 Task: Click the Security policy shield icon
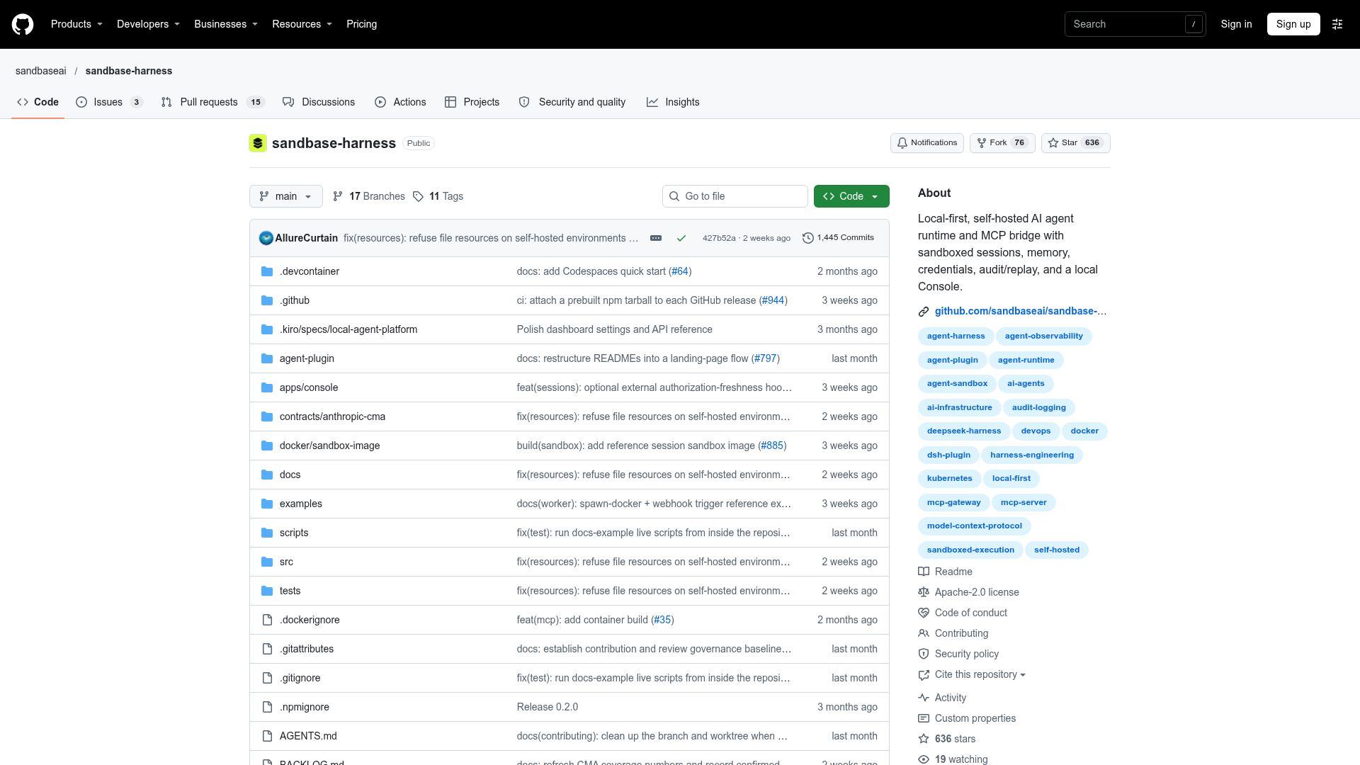[x=924, y=654]
